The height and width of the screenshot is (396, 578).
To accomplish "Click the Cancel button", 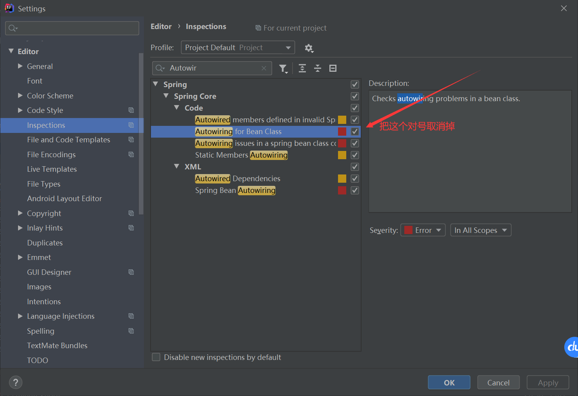I will coord(498,382).
